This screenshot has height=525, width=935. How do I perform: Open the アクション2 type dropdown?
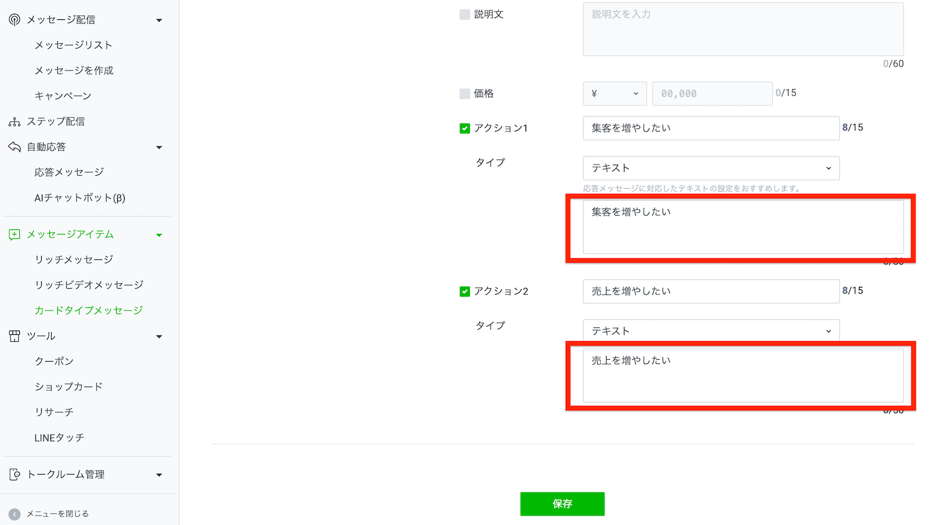[x=711, y=330]
